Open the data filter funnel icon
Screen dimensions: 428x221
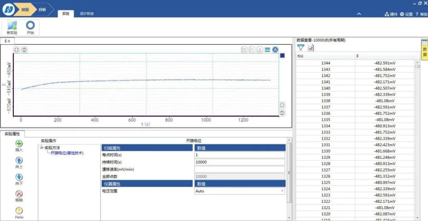(x=300, y=48)
